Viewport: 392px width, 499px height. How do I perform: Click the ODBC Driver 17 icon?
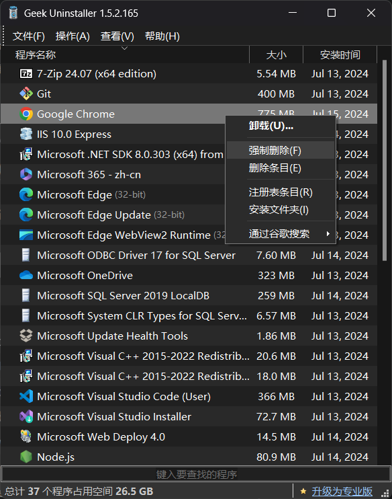pyautogui.click(x=26, y=255)
